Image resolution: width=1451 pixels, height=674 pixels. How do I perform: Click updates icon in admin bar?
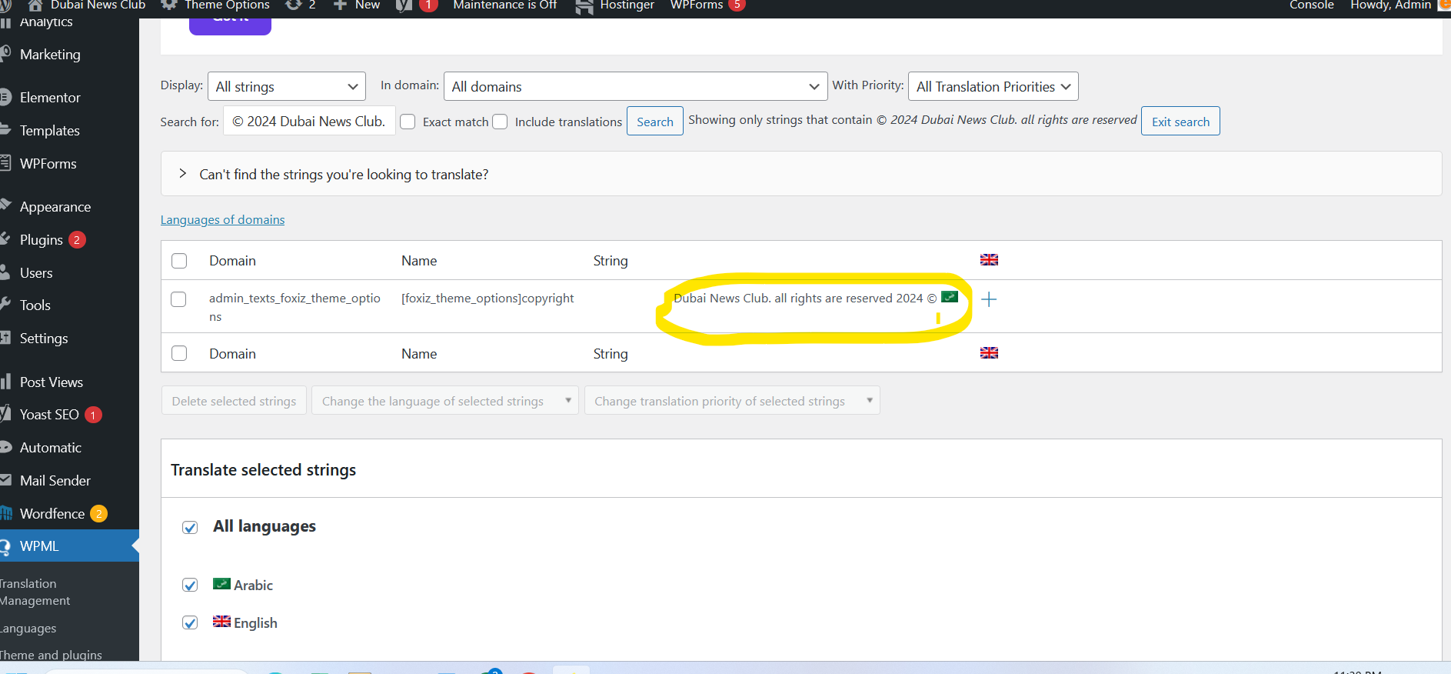pos(293,5)
